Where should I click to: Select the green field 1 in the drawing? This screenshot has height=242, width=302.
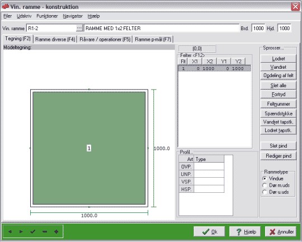pyautogui.click(x=89, y=148)
